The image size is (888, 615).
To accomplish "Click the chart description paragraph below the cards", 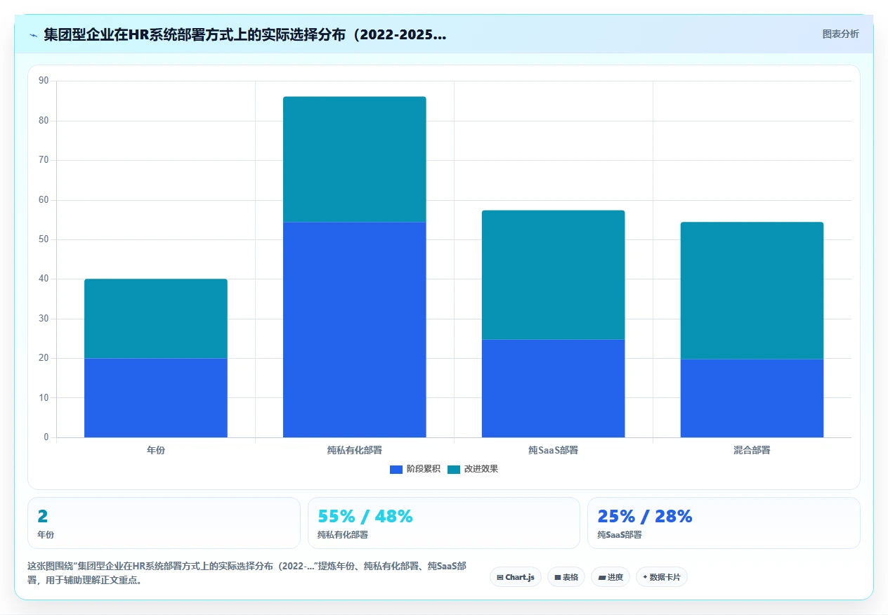I will (247, 573).
